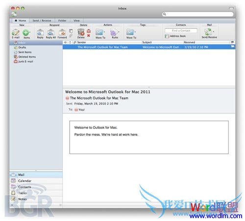Click the Rules icon
Screen dimensions: 245x221
tap(114, 32)
